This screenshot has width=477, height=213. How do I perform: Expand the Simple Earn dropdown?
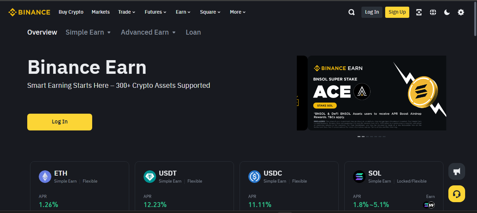[88, 32]
